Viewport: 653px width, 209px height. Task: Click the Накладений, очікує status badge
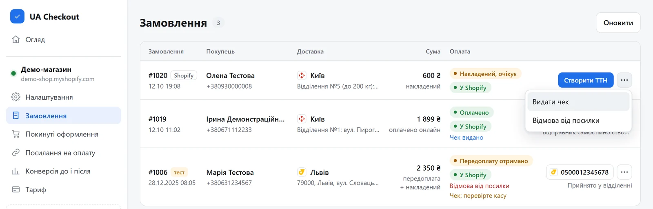485,74
